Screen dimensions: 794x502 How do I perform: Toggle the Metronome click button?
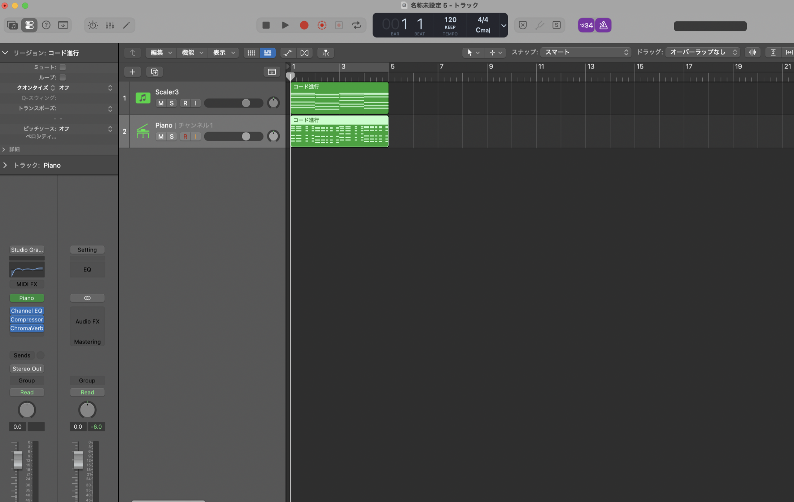[603, 25]
